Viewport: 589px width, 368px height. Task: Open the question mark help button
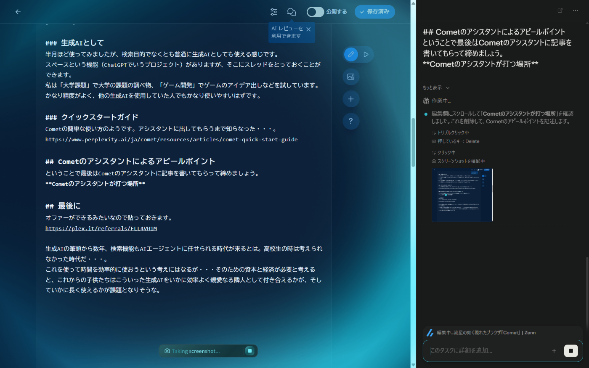click(351, 121)
